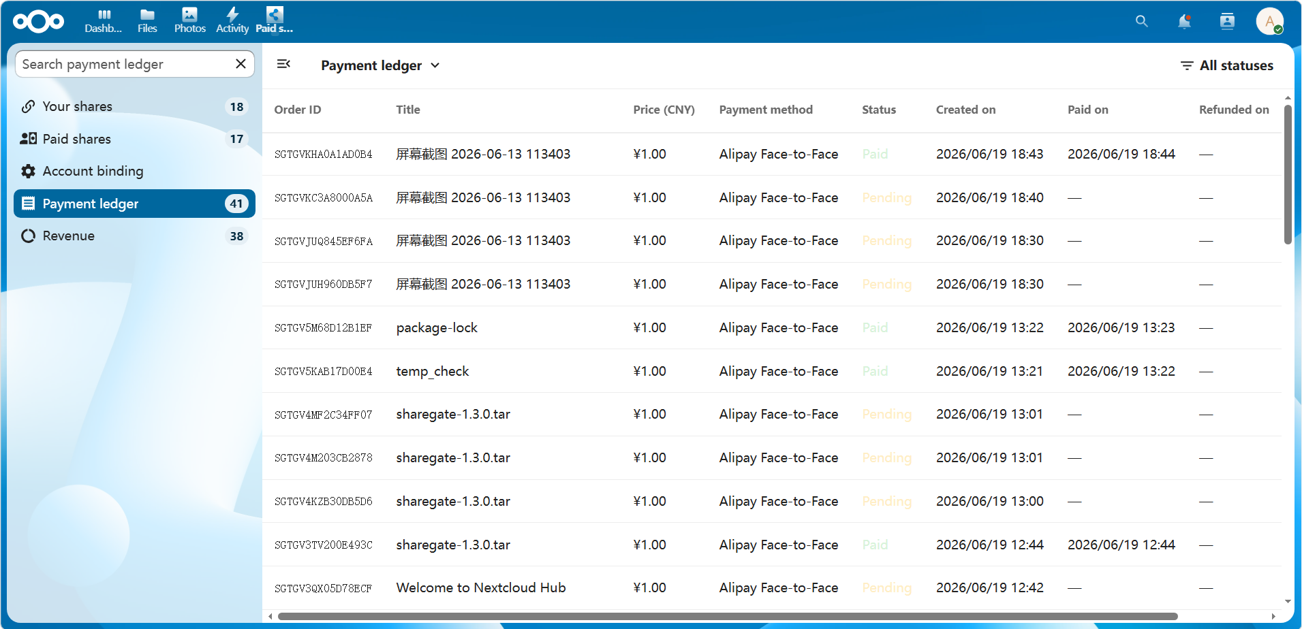Click the vertical scrollbar thumb
The image size is (1302, 629).
tap(1288, 174)
